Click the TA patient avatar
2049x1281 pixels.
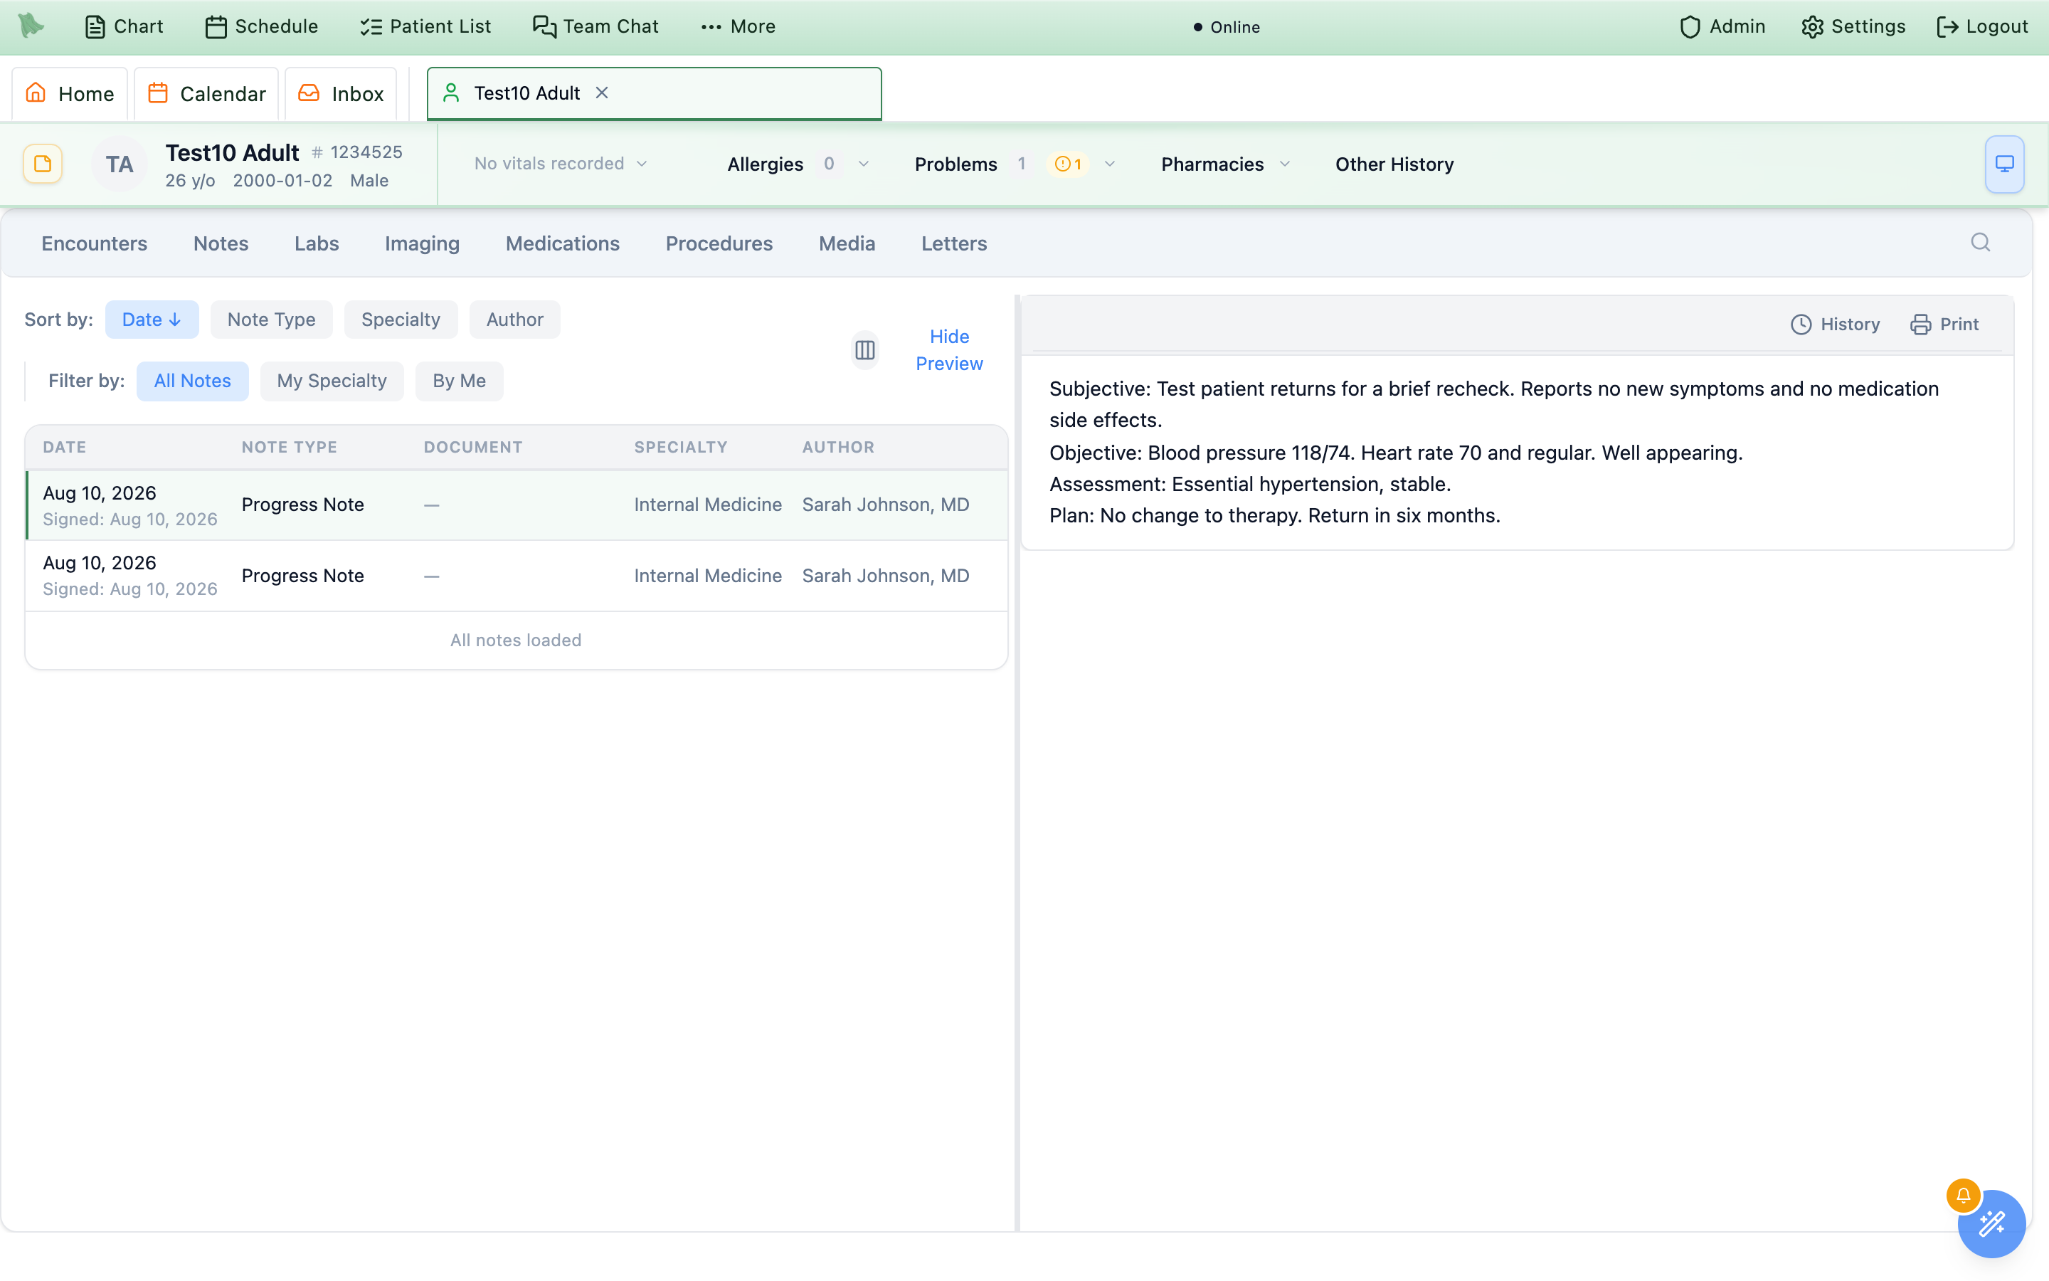(x=120, y=164)
